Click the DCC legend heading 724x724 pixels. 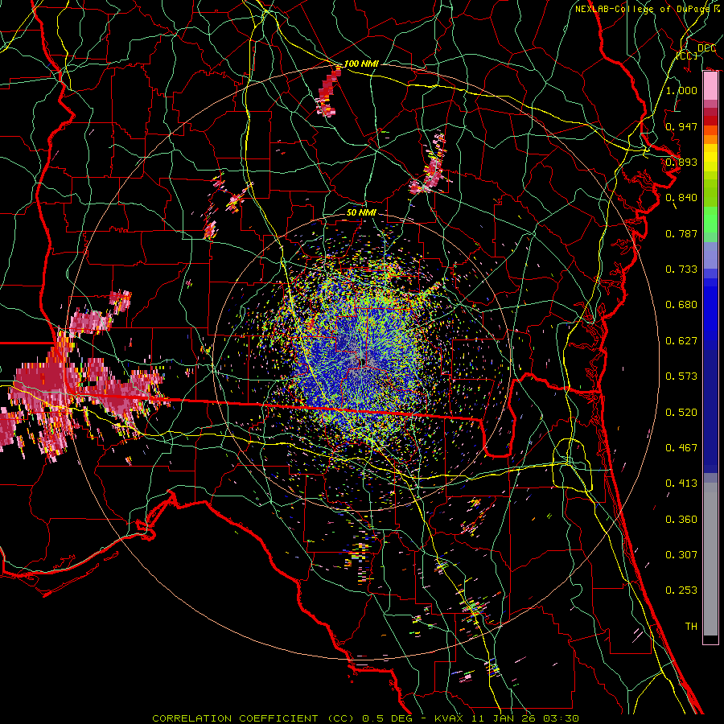(706, 48)
